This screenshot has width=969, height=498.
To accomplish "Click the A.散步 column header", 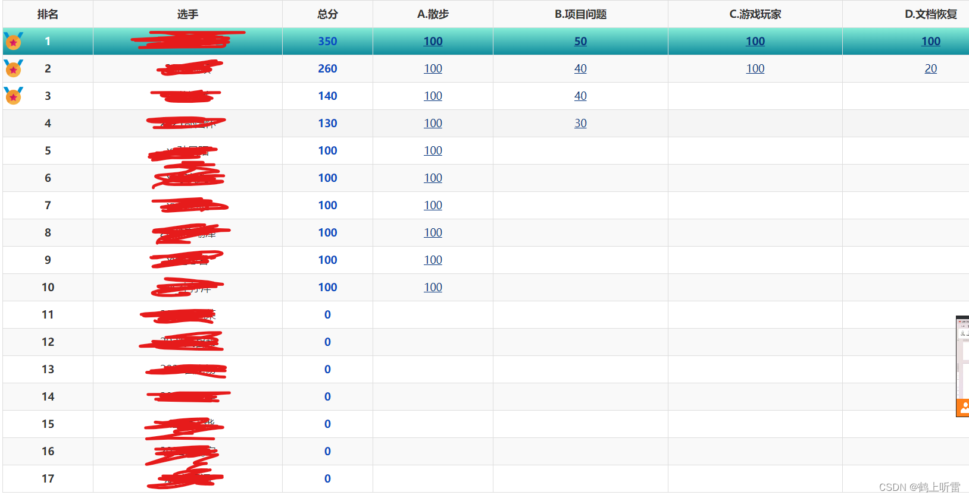I will [433, 14].
